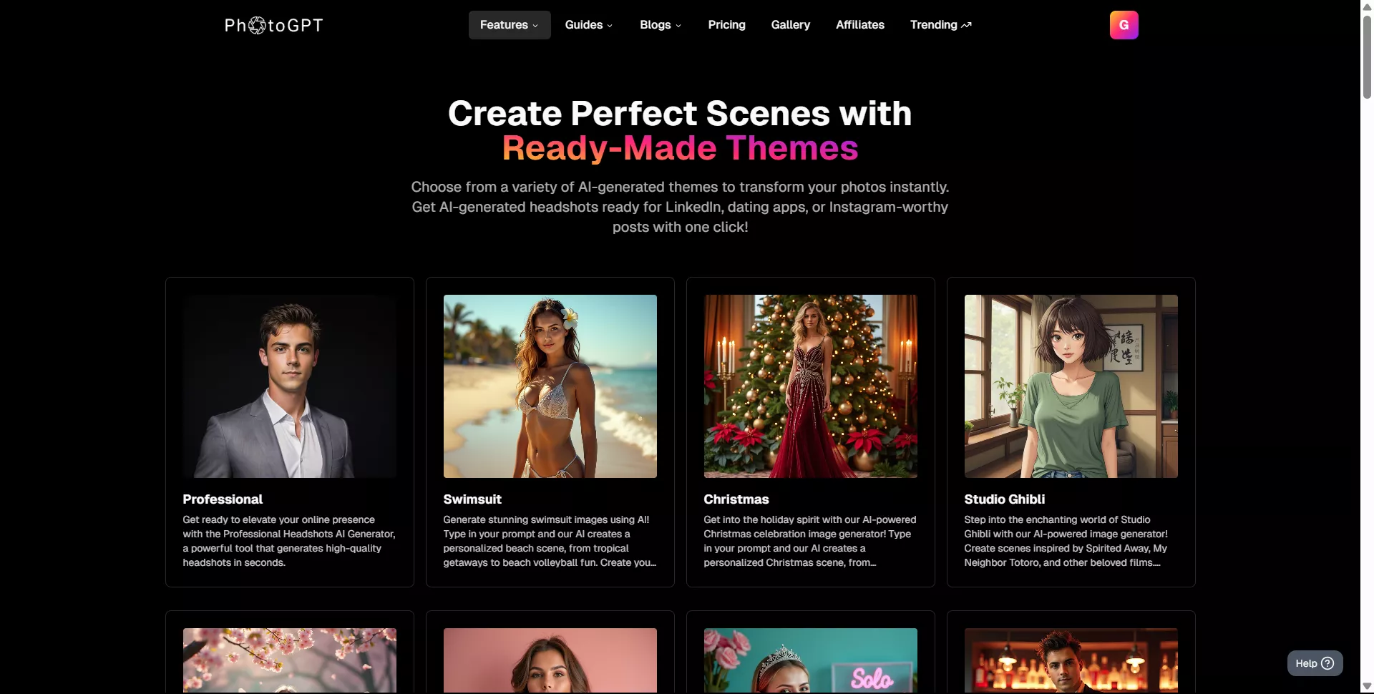The width and height of the screenshot is (1374, 694).
Task: Open the Affiliates page
Action: click(859, 25)
